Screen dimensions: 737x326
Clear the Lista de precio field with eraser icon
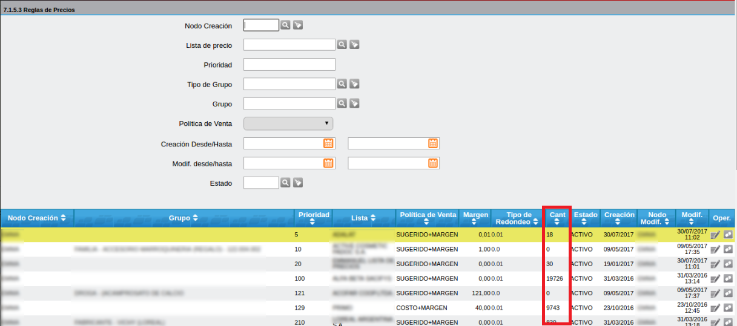click(x=354, y=45)
